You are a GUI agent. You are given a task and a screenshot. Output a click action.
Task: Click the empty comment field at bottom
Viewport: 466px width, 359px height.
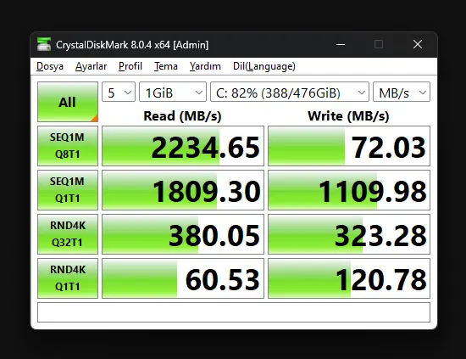pos(234,312)
